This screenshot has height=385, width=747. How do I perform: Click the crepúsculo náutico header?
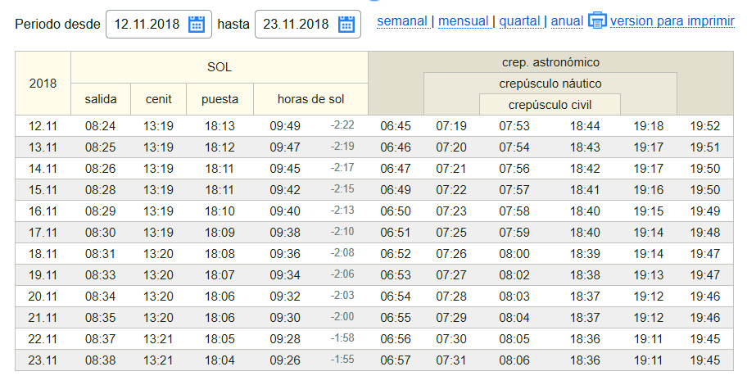(550, 84)
